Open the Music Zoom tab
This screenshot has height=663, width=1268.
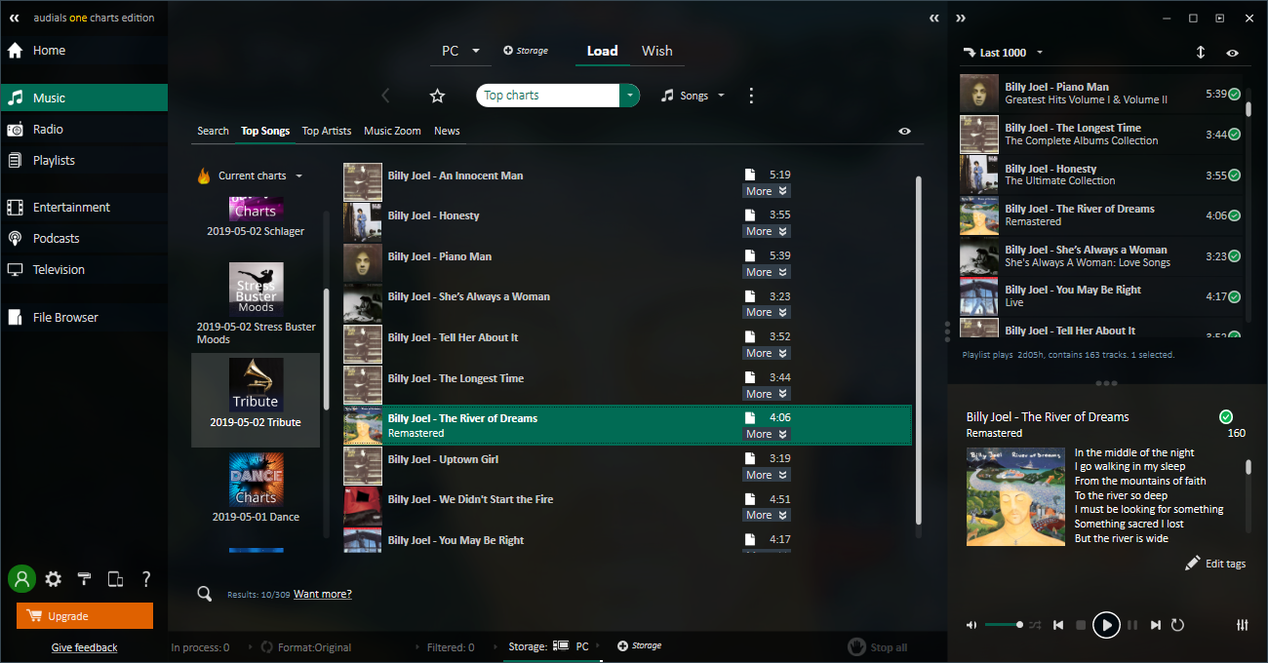pyautogui.click(x=392, y=131)
